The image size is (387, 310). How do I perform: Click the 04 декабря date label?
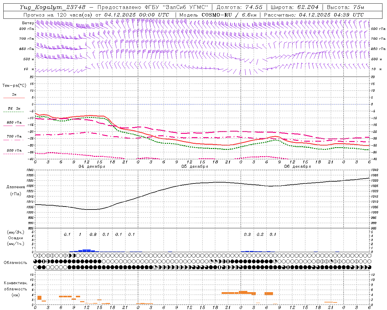tap(92, 167)
